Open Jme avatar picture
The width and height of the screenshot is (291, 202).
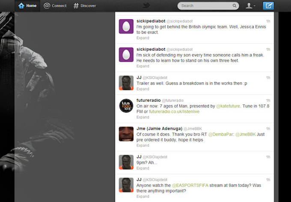point(126,134)
